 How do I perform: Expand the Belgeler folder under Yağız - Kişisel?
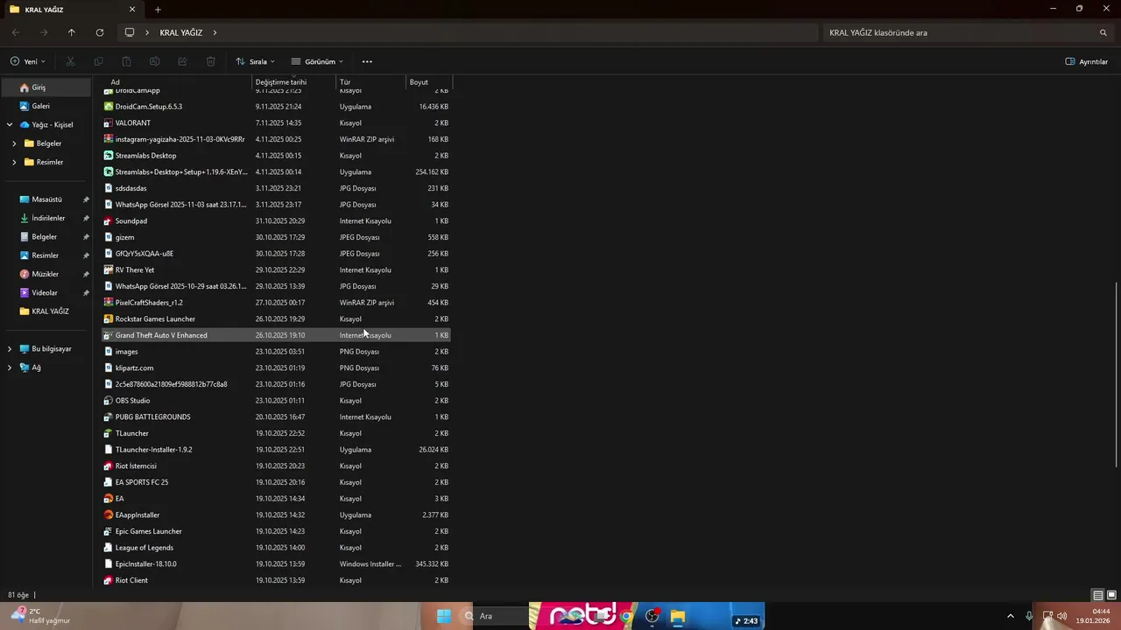coord(13,143)
